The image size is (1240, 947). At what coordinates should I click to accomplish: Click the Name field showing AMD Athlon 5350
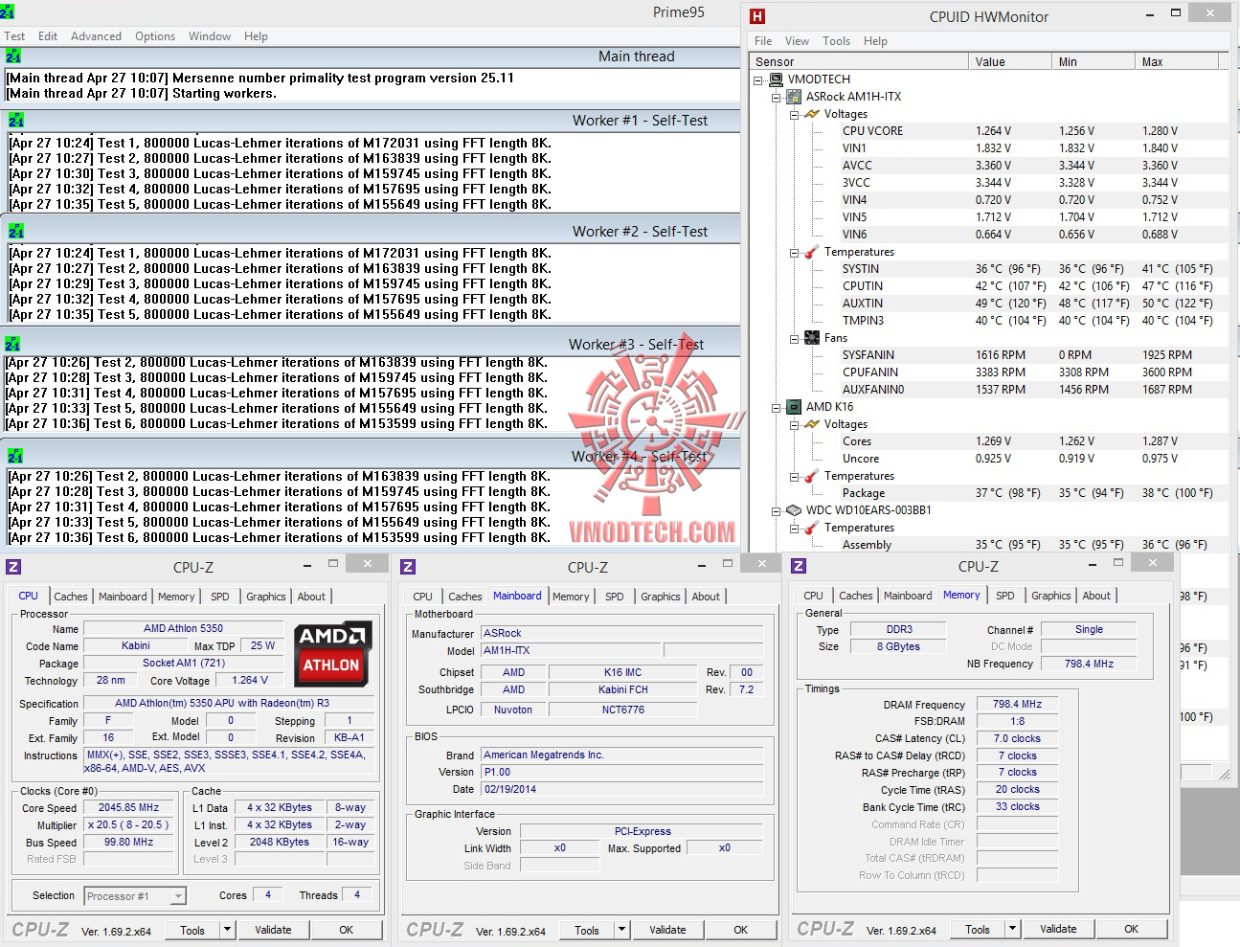tap(183, 629)
